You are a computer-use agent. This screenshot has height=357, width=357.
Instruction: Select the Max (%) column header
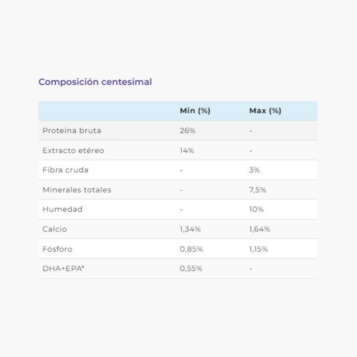click(266, 111)
